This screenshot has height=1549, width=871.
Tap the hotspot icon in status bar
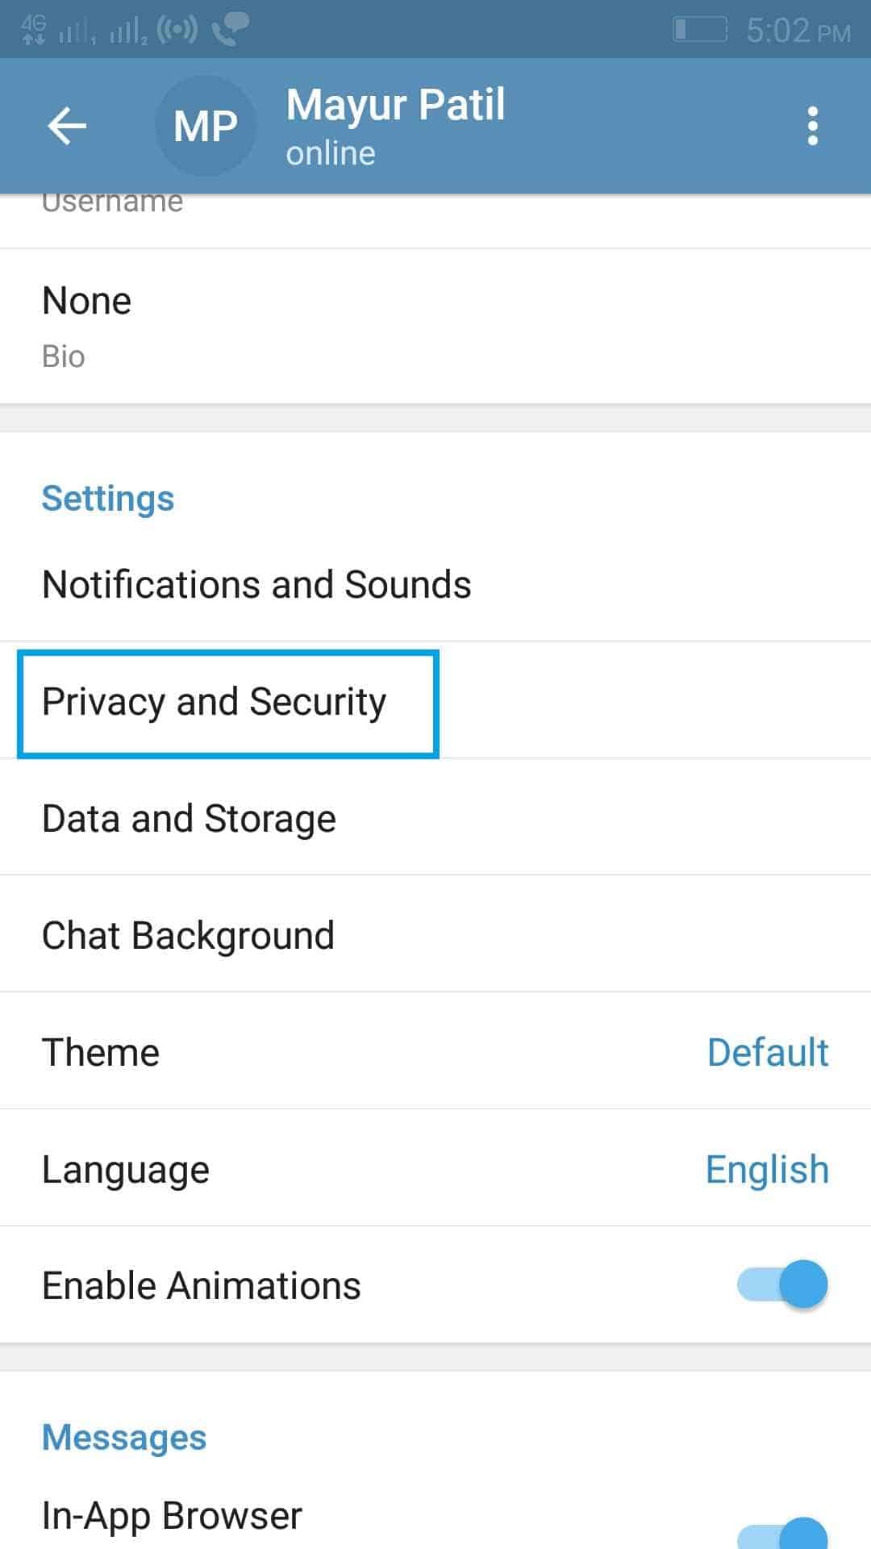click(177, 30)
